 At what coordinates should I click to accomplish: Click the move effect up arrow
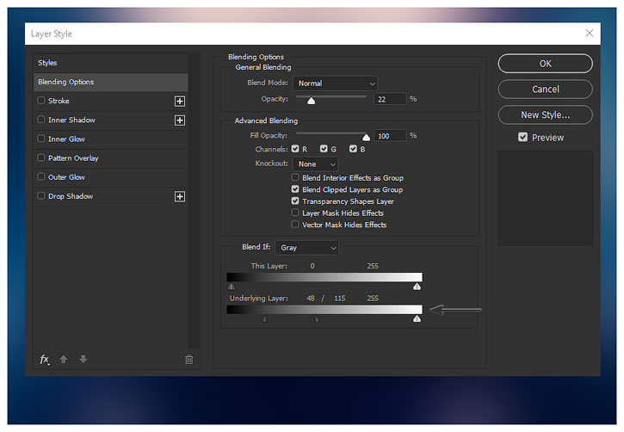[64, 359]
